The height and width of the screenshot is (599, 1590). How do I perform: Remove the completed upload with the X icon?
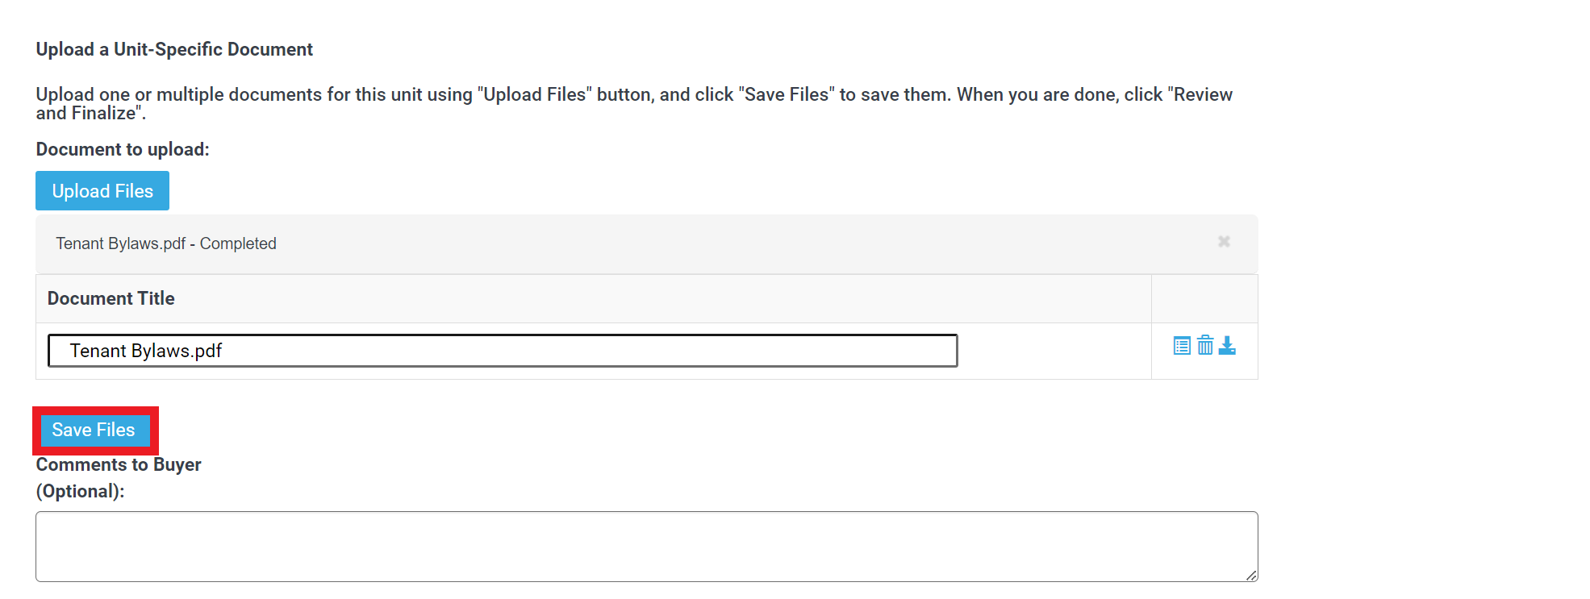(1224, 242)
